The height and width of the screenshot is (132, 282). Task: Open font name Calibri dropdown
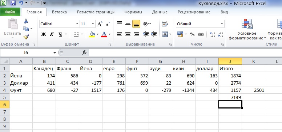pos(77,24)
